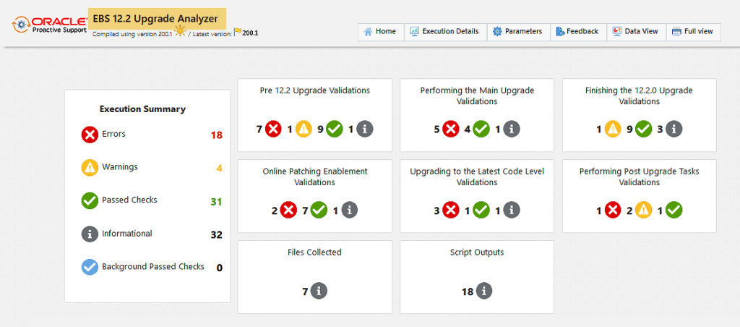Open Performing the Main Upgrade Validations title
The height and width of the screenshot is (327, 740).
pyautogui.click(x=477, y=95)
